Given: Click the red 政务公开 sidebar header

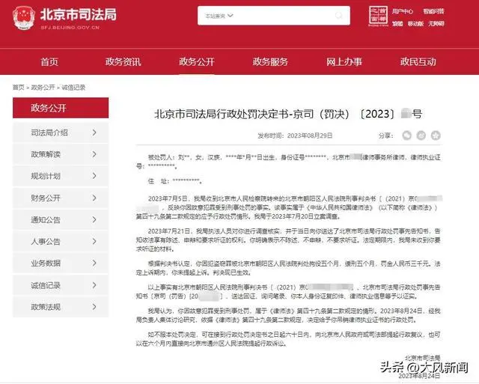Looking at the screenshot, I should pyautogui.click(x=61, y=108).
